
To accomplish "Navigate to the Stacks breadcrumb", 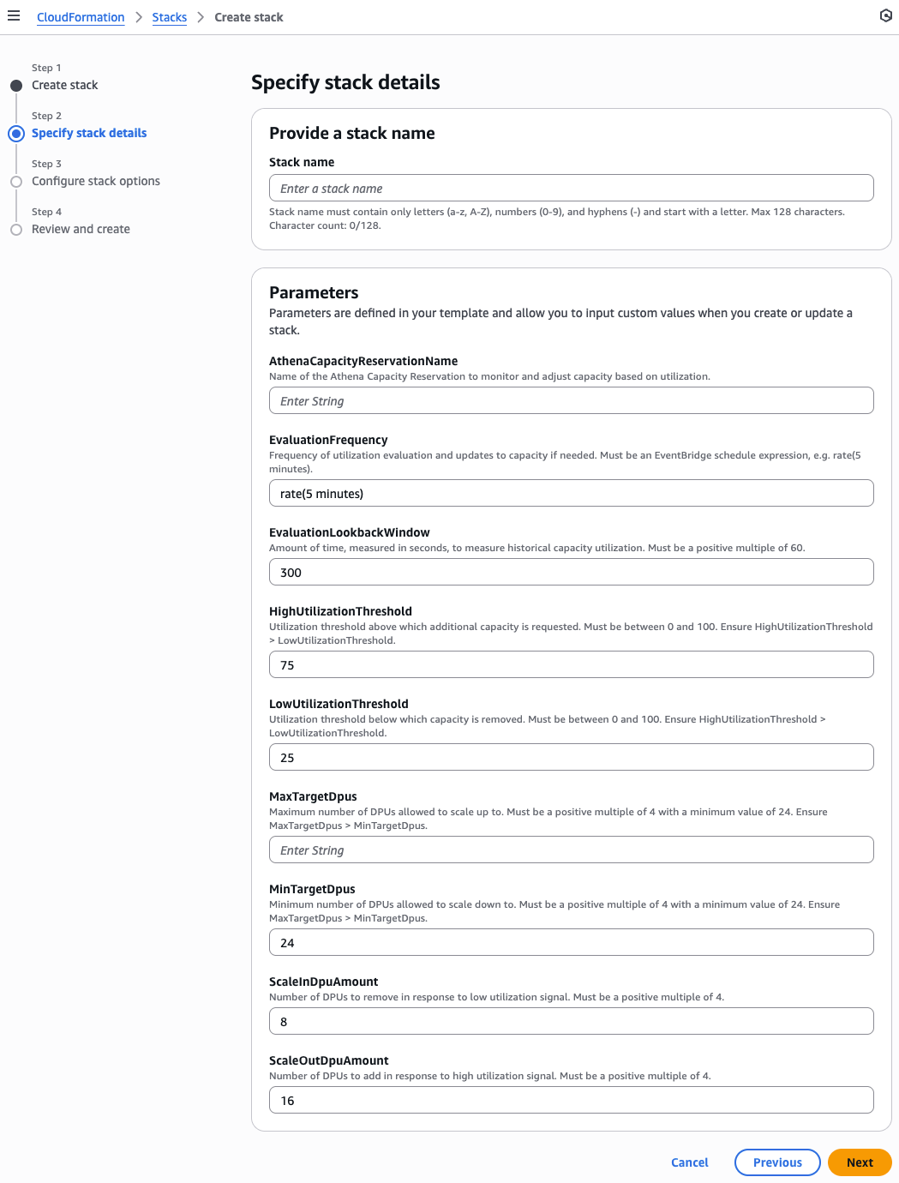I will (x=169, y=17).
